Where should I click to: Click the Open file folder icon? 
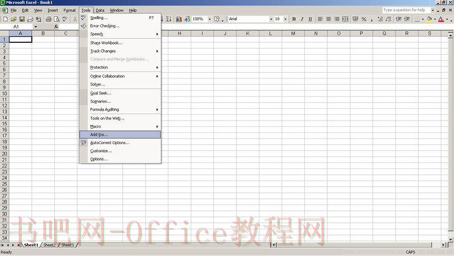point(13,19)
